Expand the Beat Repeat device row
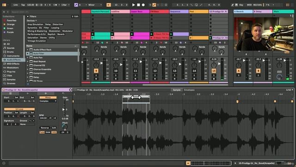296x167 pixels. [28, 61]
